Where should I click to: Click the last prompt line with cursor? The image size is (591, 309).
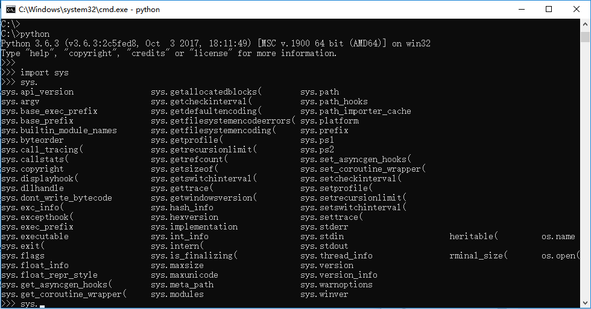(x=23, y=304)
